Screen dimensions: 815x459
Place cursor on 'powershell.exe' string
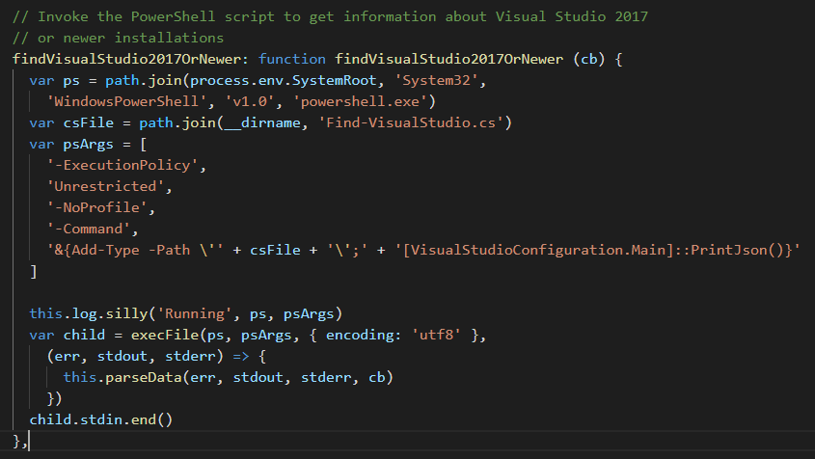click(360, 101)
